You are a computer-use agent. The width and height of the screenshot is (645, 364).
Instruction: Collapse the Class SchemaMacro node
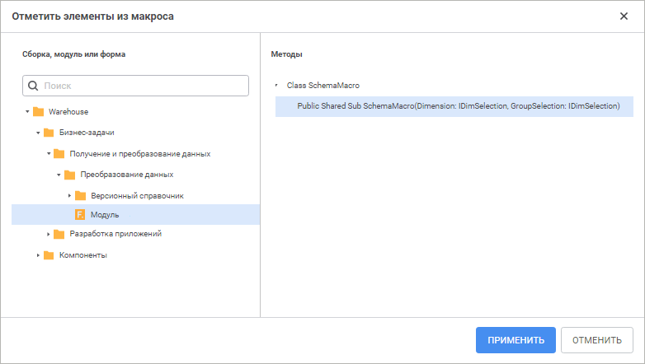[x=277, y=85]
